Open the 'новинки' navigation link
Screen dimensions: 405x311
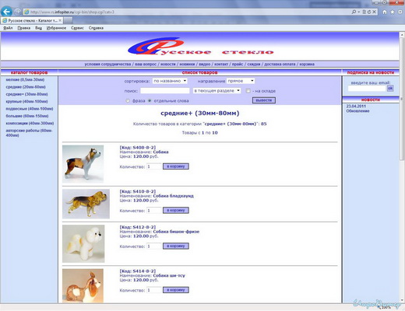[187, 64]
